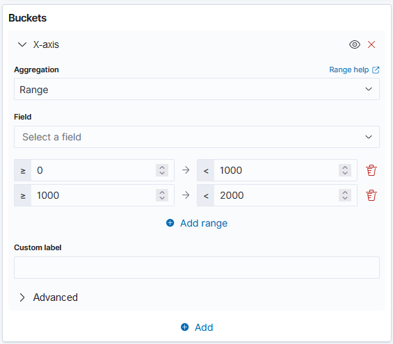The image size is (393, 344).
Task: Click the Add range button
Action: tap(197, 223)
